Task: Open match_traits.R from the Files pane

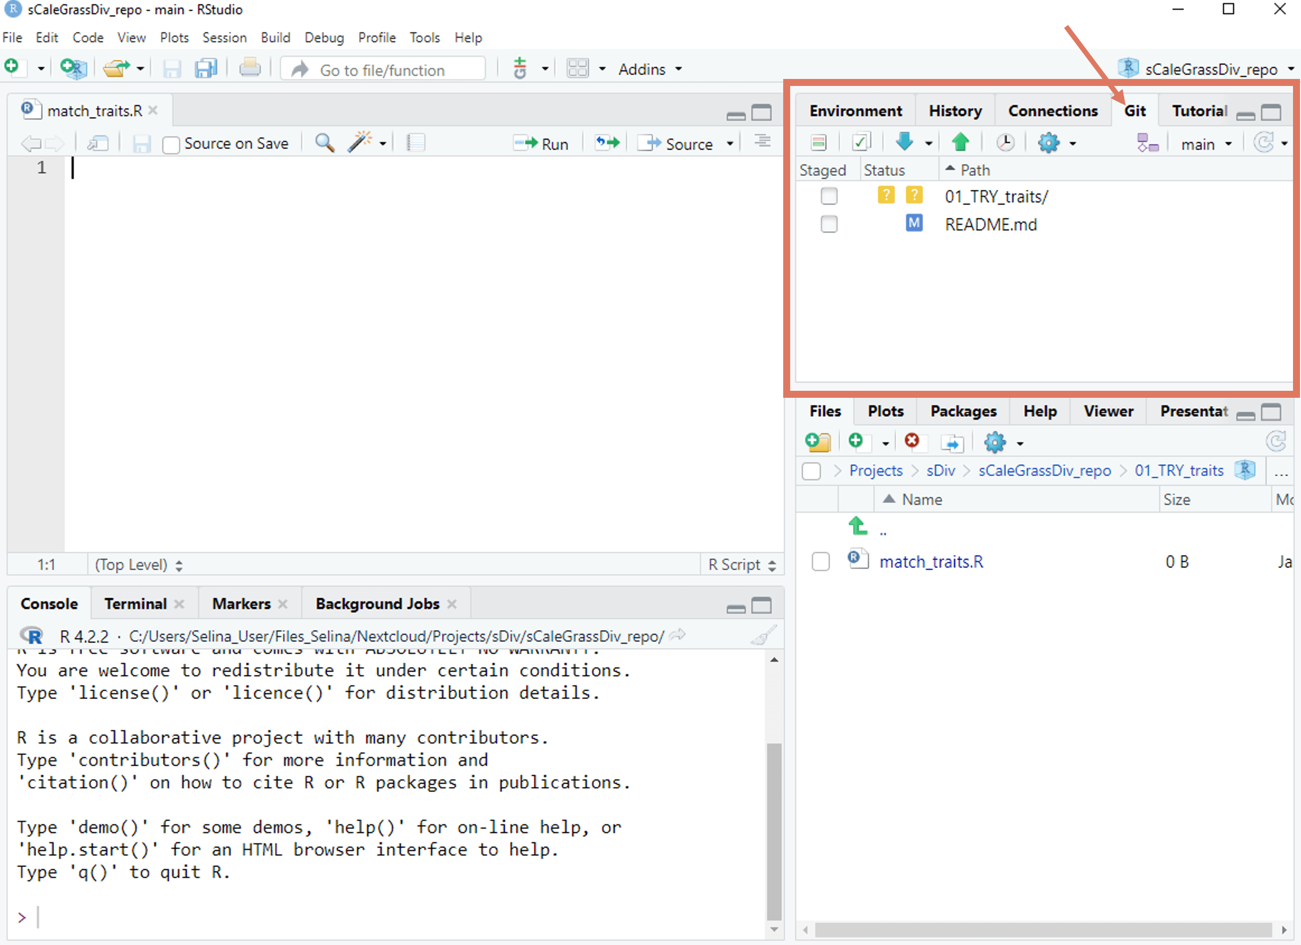Action: click(x=931, y=561)
